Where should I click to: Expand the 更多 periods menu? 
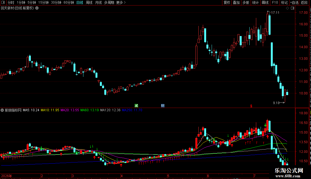pyautogui.click(x=121, y=2)
